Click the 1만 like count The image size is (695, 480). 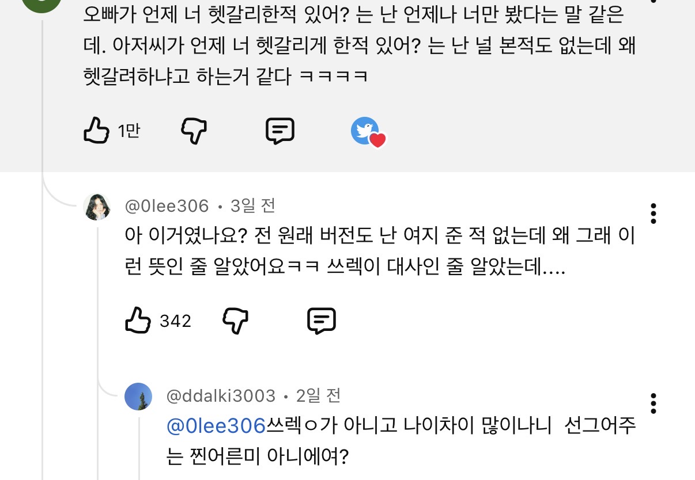(129, 131)
